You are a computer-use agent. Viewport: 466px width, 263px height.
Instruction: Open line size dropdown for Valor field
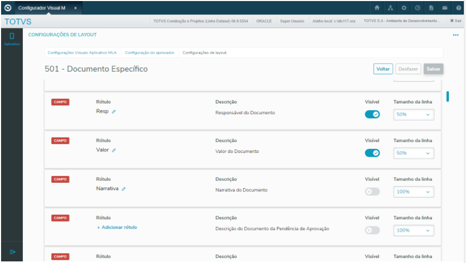click(x=414, y=153)
